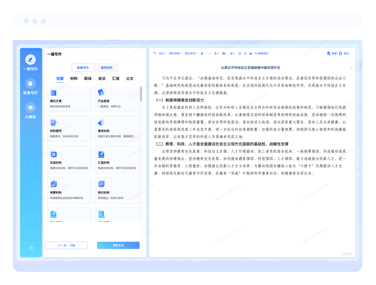The image size is (376, 285).
Task: Insert a hyperlink using the link icon
Action: pos(245,53)
